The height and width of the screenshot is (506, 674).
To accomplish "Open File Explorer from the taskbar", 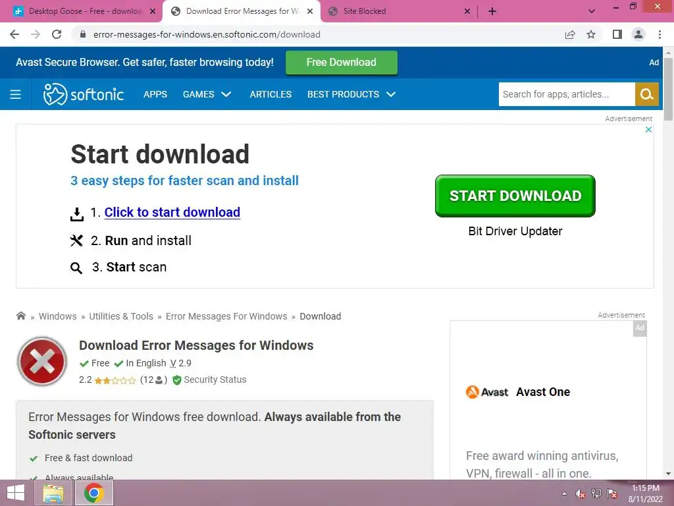I will pos(53,493).
